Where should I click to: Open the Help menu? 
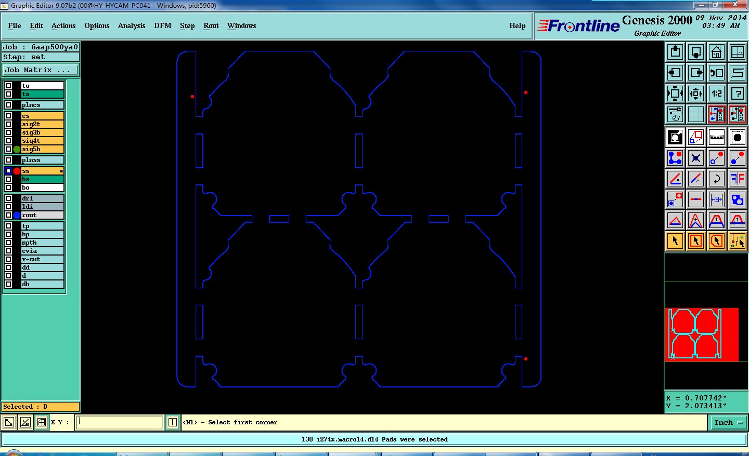(518, 25)
